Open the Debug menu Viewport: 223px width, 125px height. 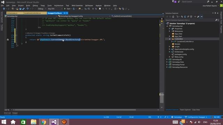tap(35, 6)
